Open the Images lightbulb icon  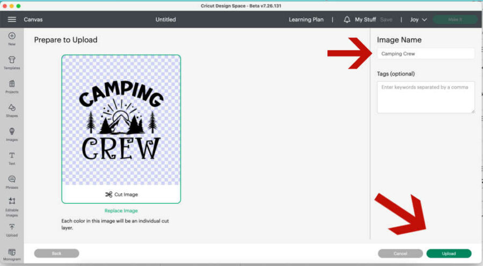coord(12,132)
